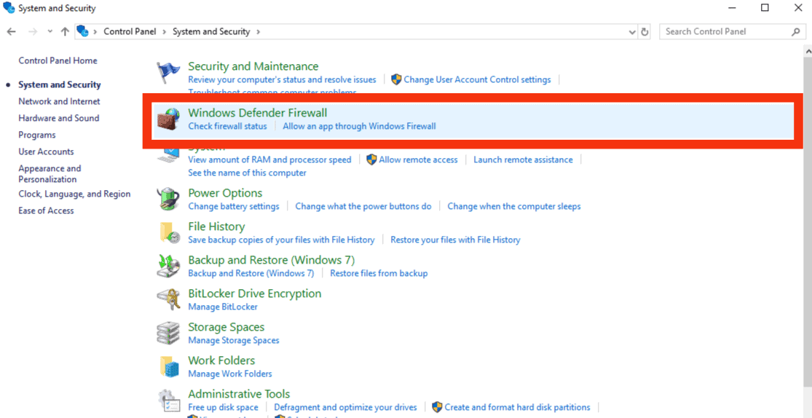Click the Control Panel icon in address bar

83,31
